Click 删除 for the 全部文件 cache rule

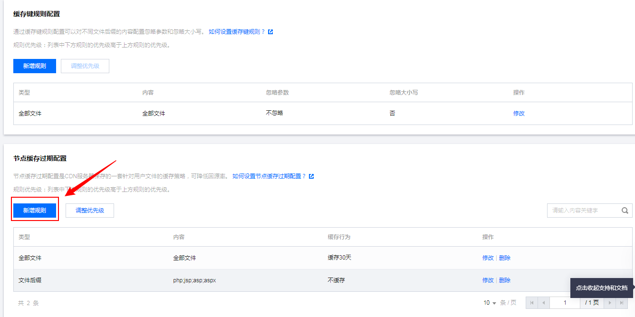coord(504,257)
